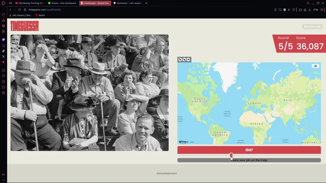Viewport: 326px width, 183px height.
Task: Open the ad blocker shield icon
Action: coord(284,10)
